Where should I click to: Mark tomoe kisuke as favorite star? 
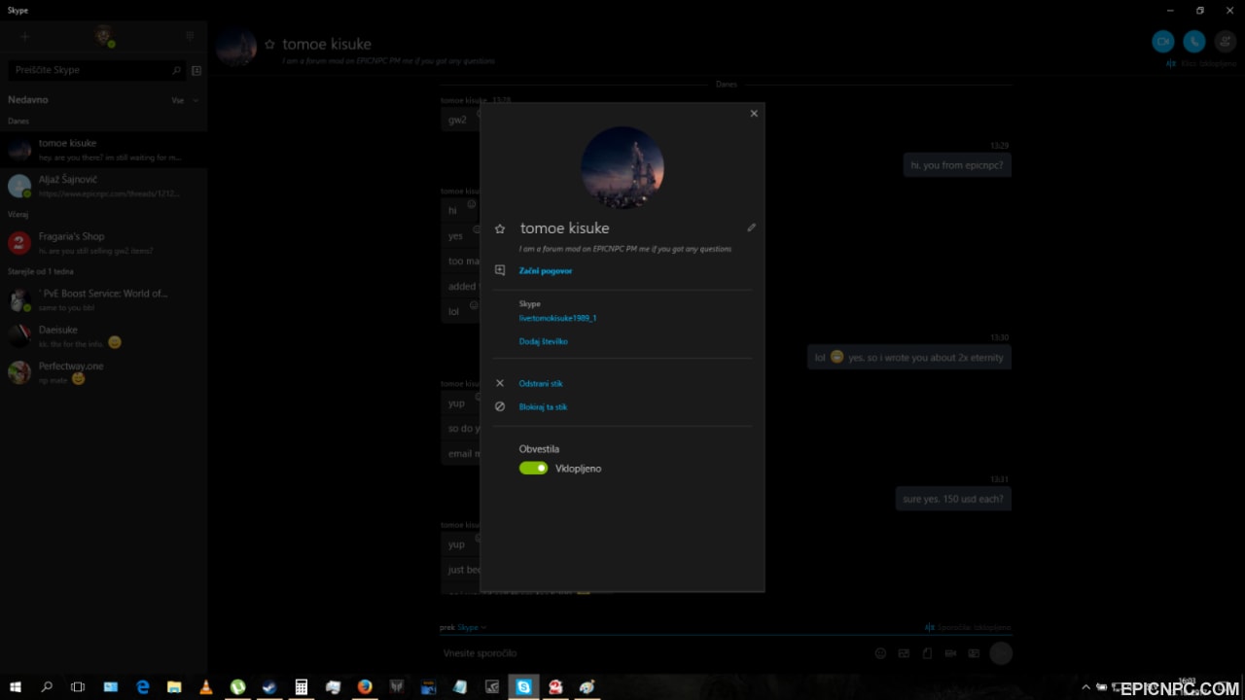tap(500, 228)
